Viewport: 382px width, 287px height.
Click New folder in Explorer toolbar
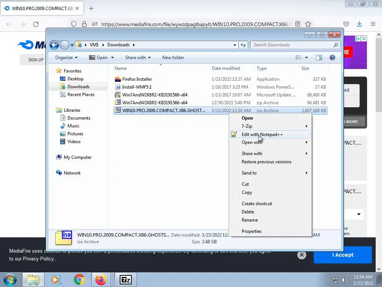click(x=173, y=58)
